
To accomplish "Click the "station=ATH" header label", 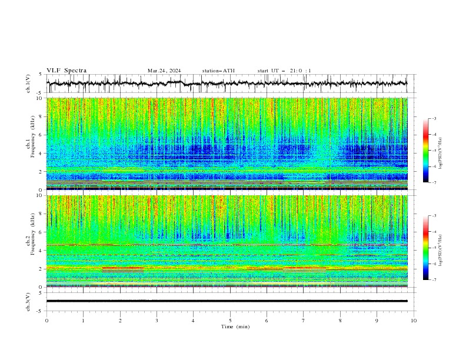I will 218,71.
